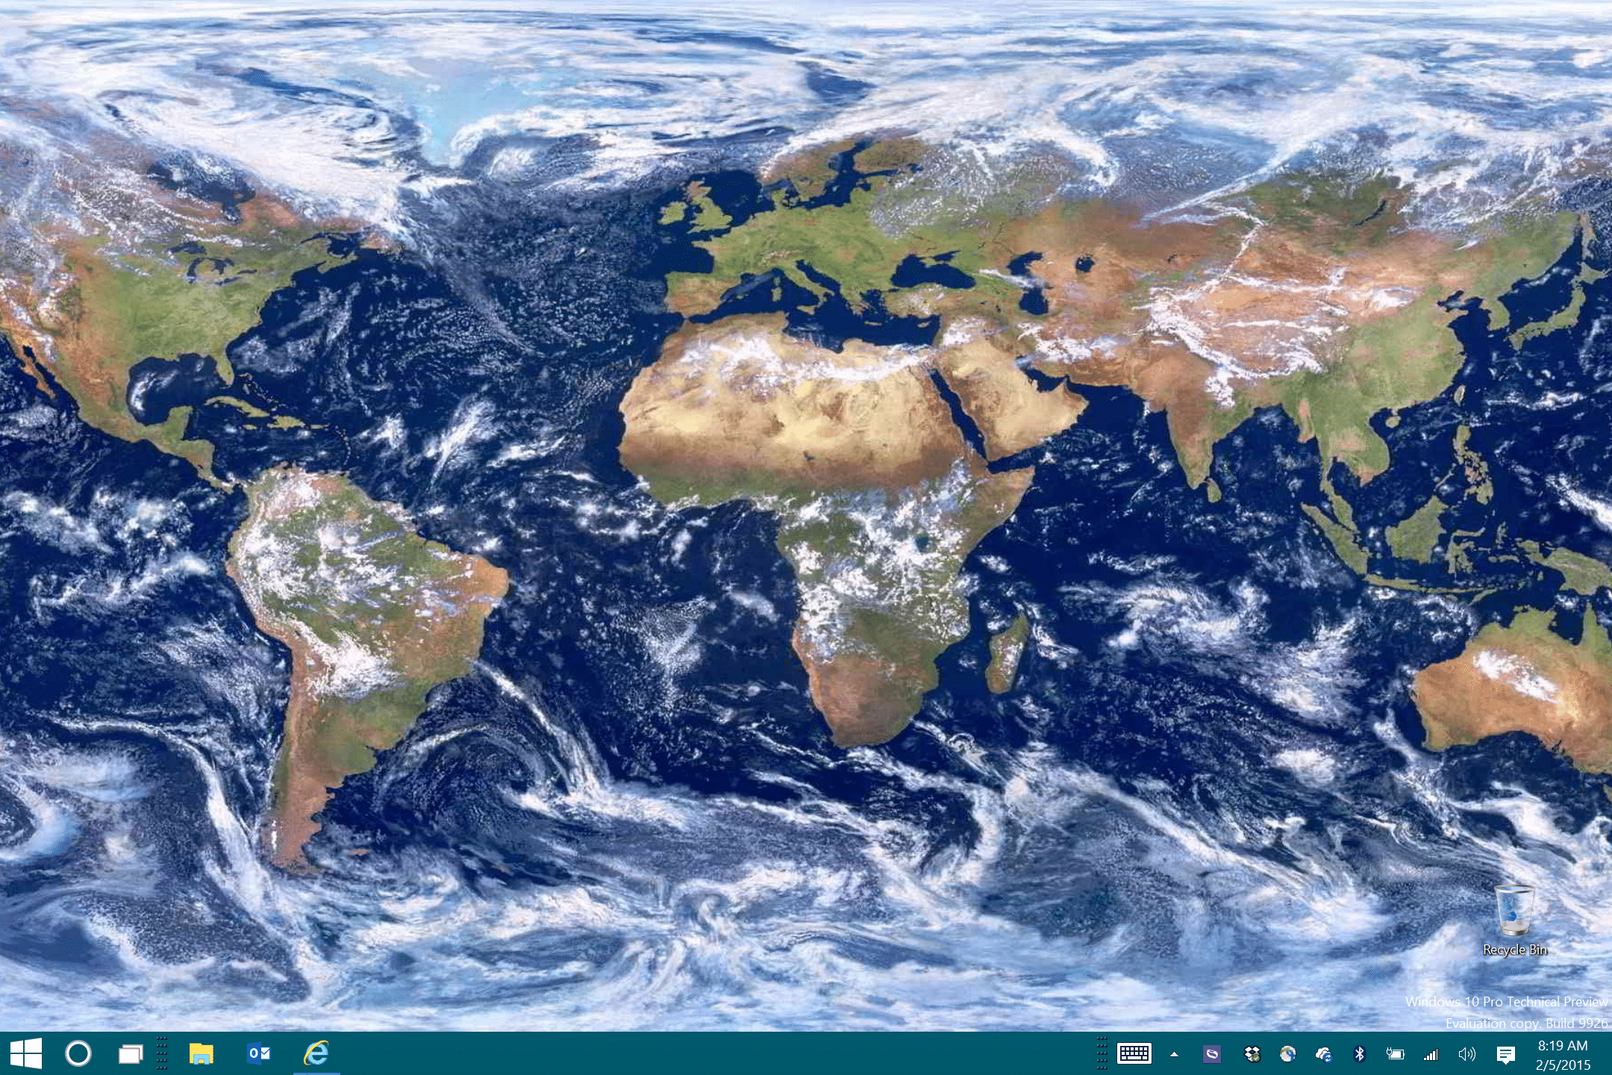Image resolution: width=1612 pixels, height=1075 pixels.
Task: Select the Recycle Bin desktop icon
Action: pos(1515,920)
